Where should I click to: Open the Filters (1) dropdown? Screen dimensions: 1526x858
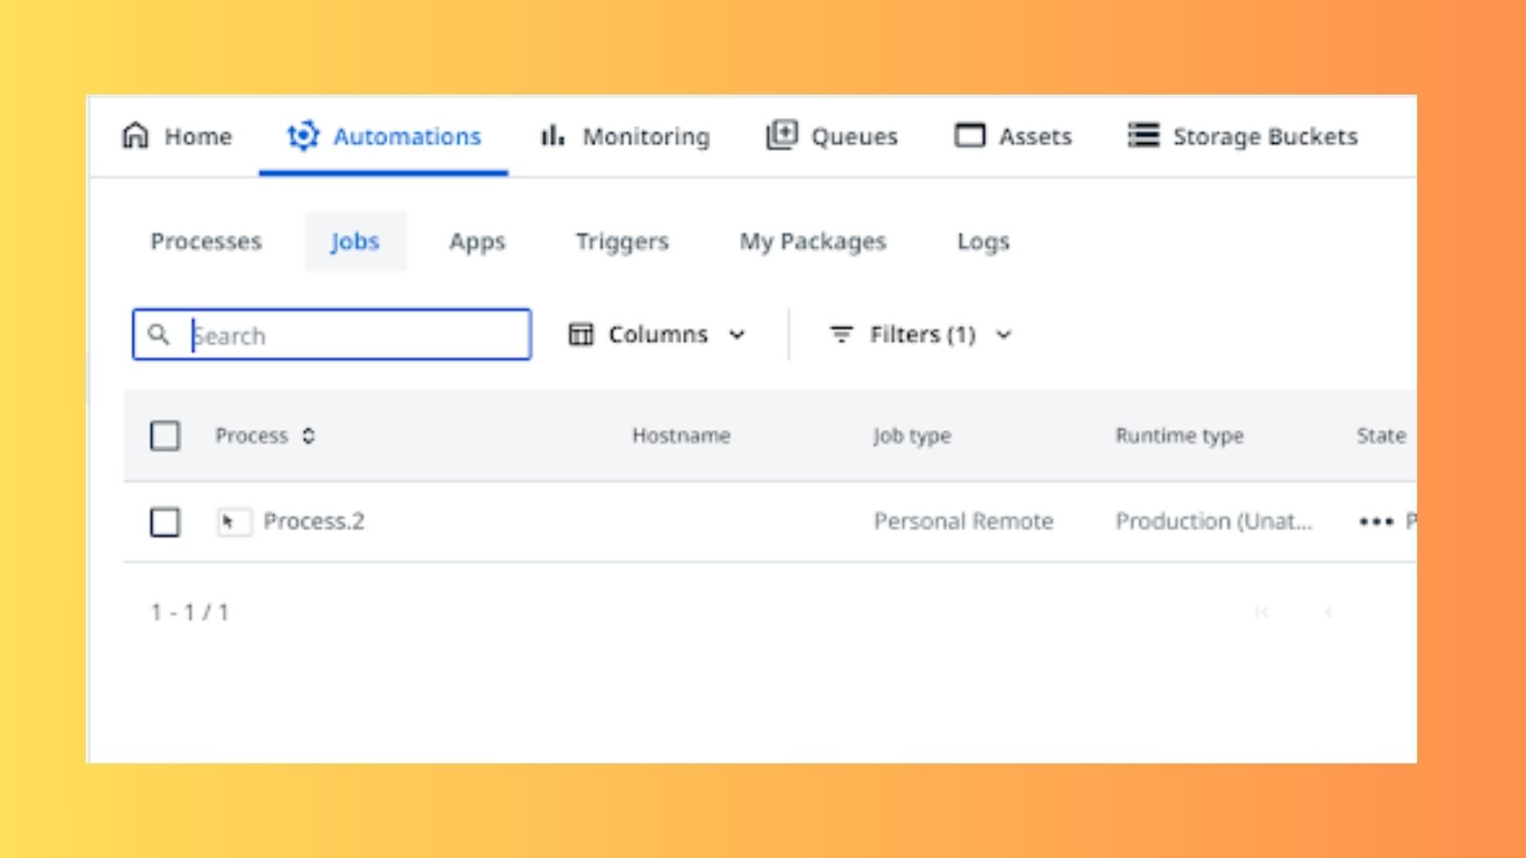pos(922,334)
